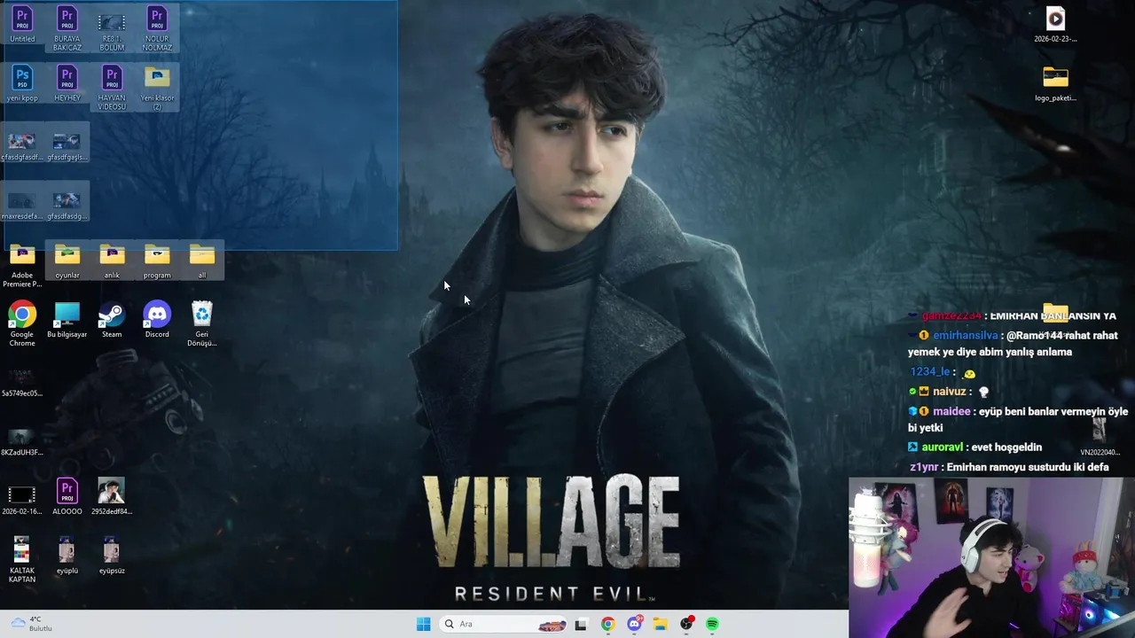Image resolution: width=1135 pixels, height=638 pixels.
Task: Select the 2026-02-16 video file bottom left
Action: click(22, 498)
